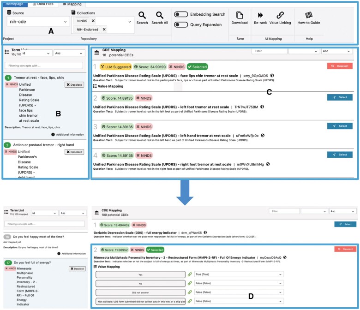
Task: Switch to the Mapping tab
Action: [72, 4]
